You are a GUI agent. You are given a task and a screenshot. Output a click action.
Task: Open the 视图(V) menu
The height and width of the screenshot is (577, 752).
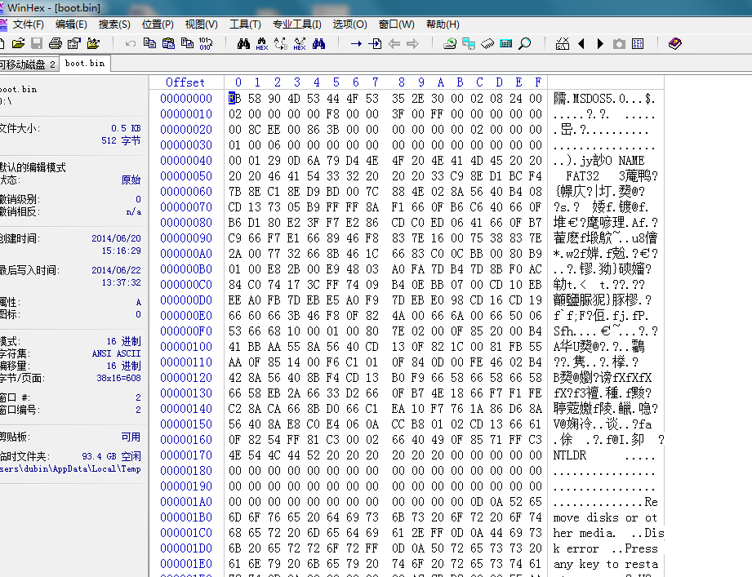[202, 24]
